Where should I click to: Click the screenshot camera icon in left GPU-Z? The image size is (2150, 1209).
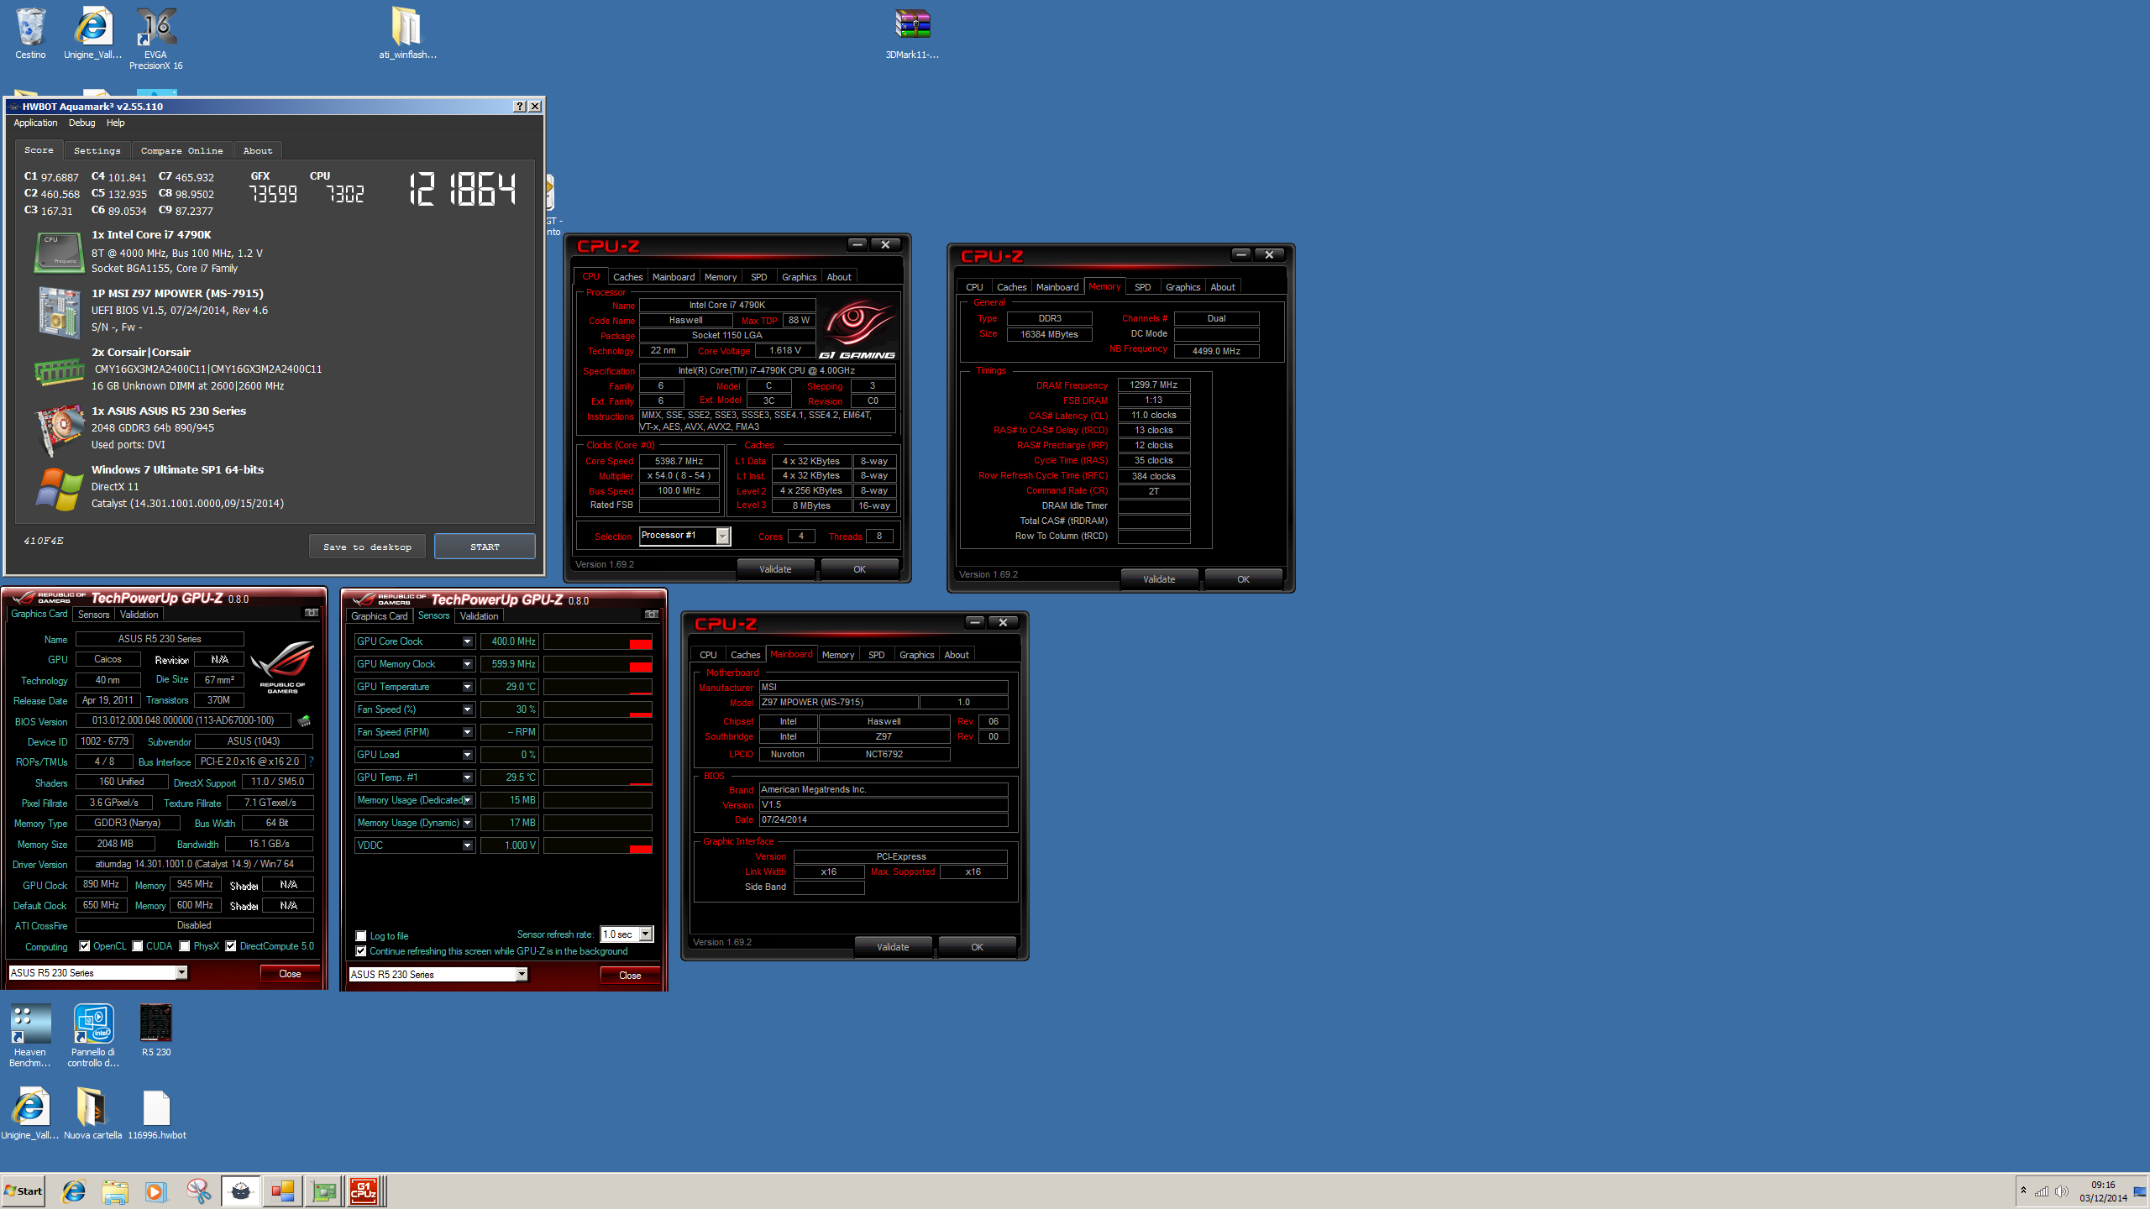(311, 613)
